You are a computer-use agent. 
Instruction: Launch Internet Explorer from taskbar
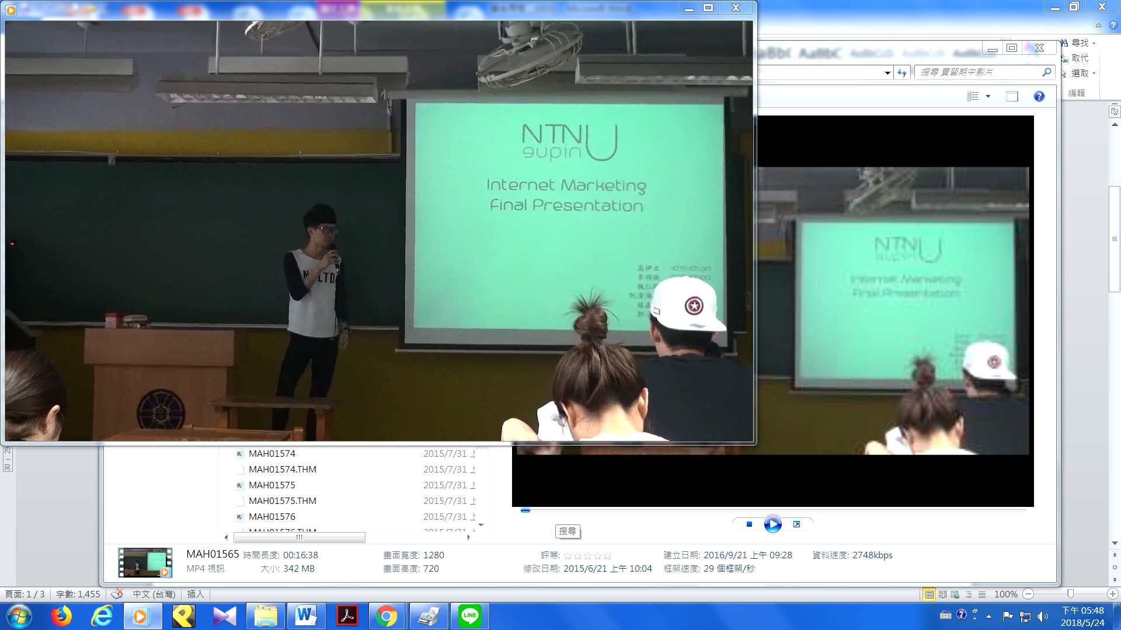102,616
